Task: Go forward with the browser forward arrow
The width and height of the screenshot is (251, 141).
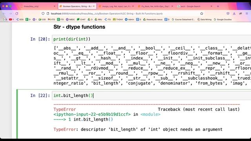Action: [11, 14]
